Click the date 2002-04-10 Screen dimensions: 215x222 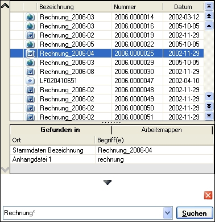click(x=184, y=81)
